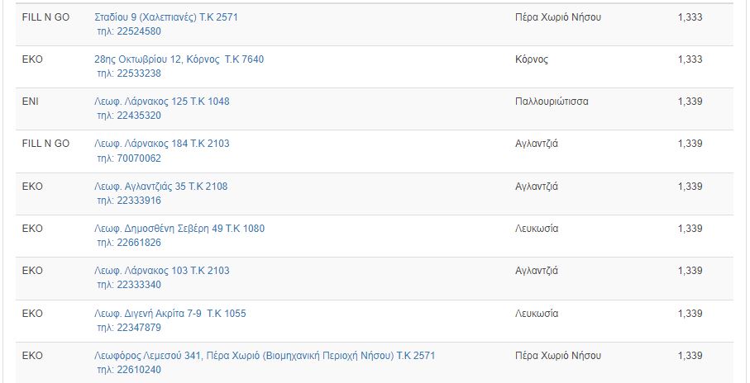Click Κόρνος area cell
Viewport: 750px width, 383px height.
pos(532,59)
